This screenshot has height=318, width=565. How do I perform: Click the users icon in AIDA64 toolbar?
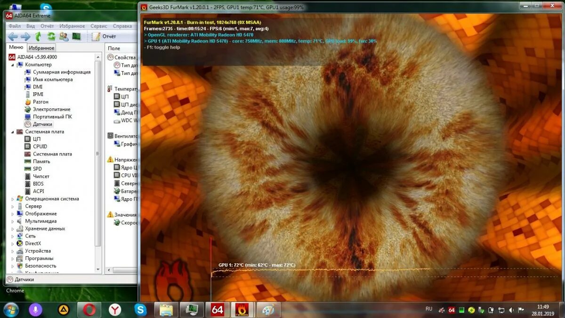64,36
